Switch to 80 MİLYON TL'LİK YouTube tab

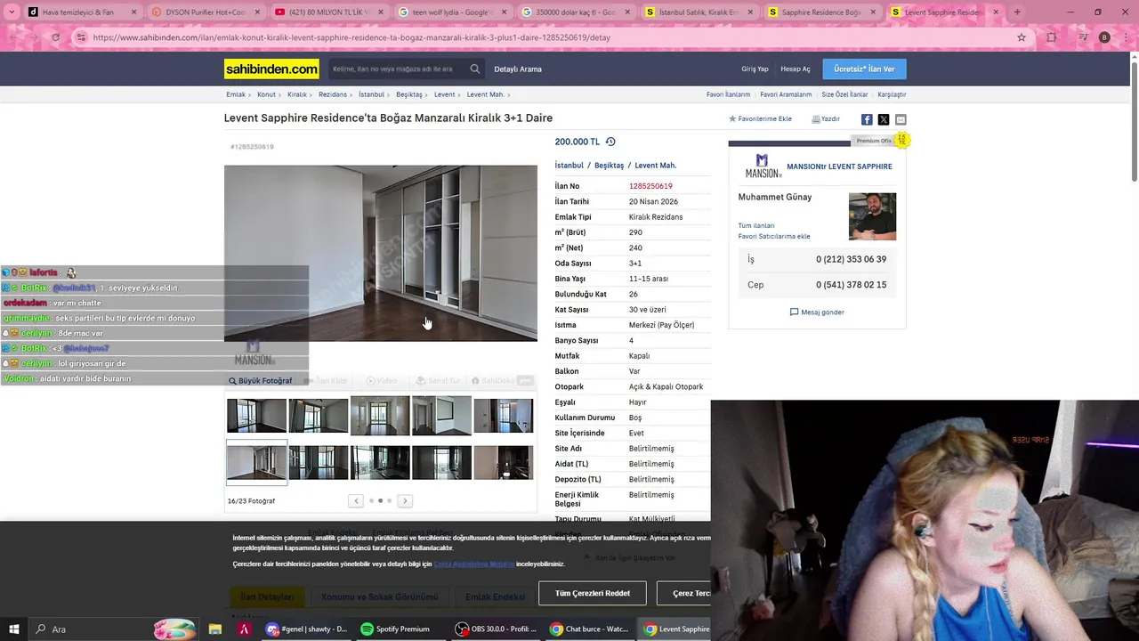coord(328,12)
